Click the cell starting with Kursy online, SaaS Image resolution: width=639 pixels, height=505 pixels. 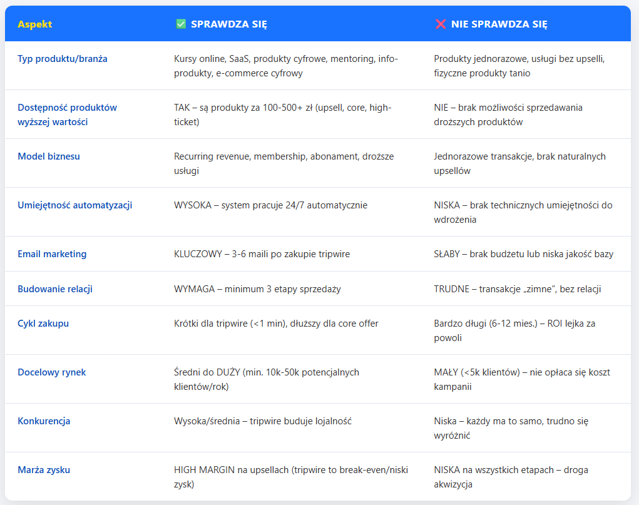pos(285,66)
